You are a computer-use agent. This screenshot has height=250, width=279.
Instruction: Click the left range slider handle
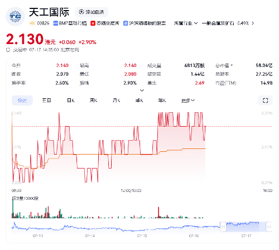pyautogui.click(x=223, y=227)
